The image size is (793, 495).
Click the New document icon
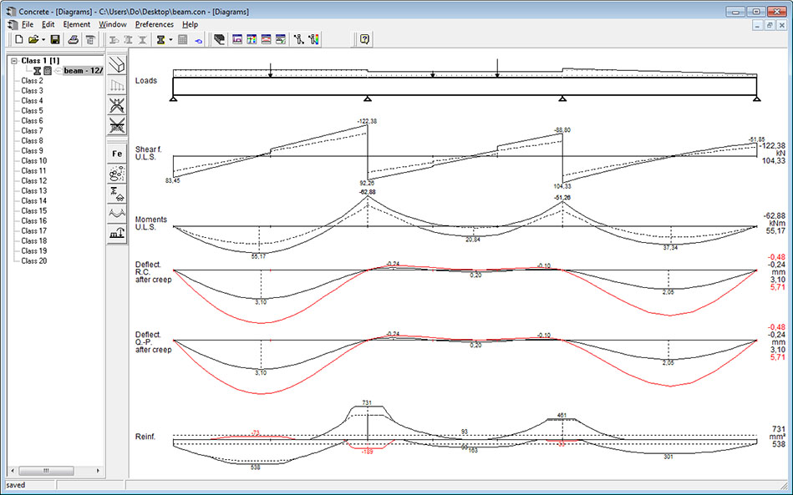click(18, 39)
